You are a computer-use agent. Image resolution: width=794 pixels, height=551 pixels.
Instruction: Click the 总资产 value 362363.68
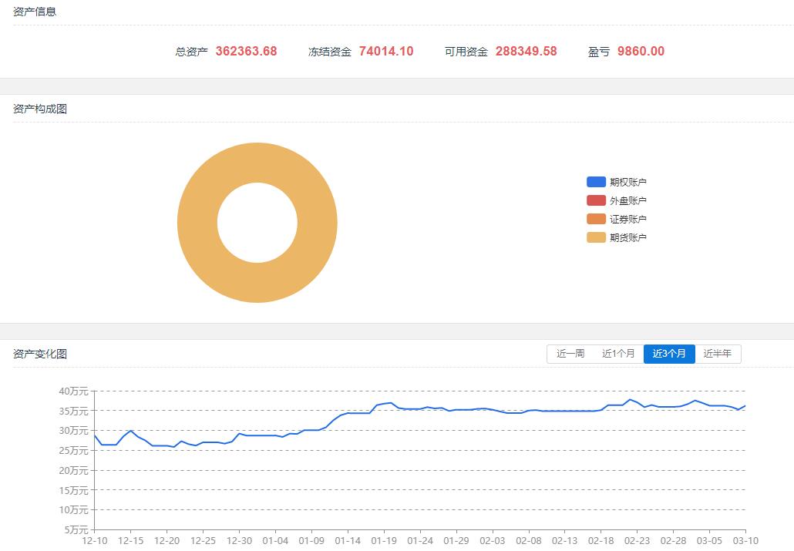pos(246,52)
